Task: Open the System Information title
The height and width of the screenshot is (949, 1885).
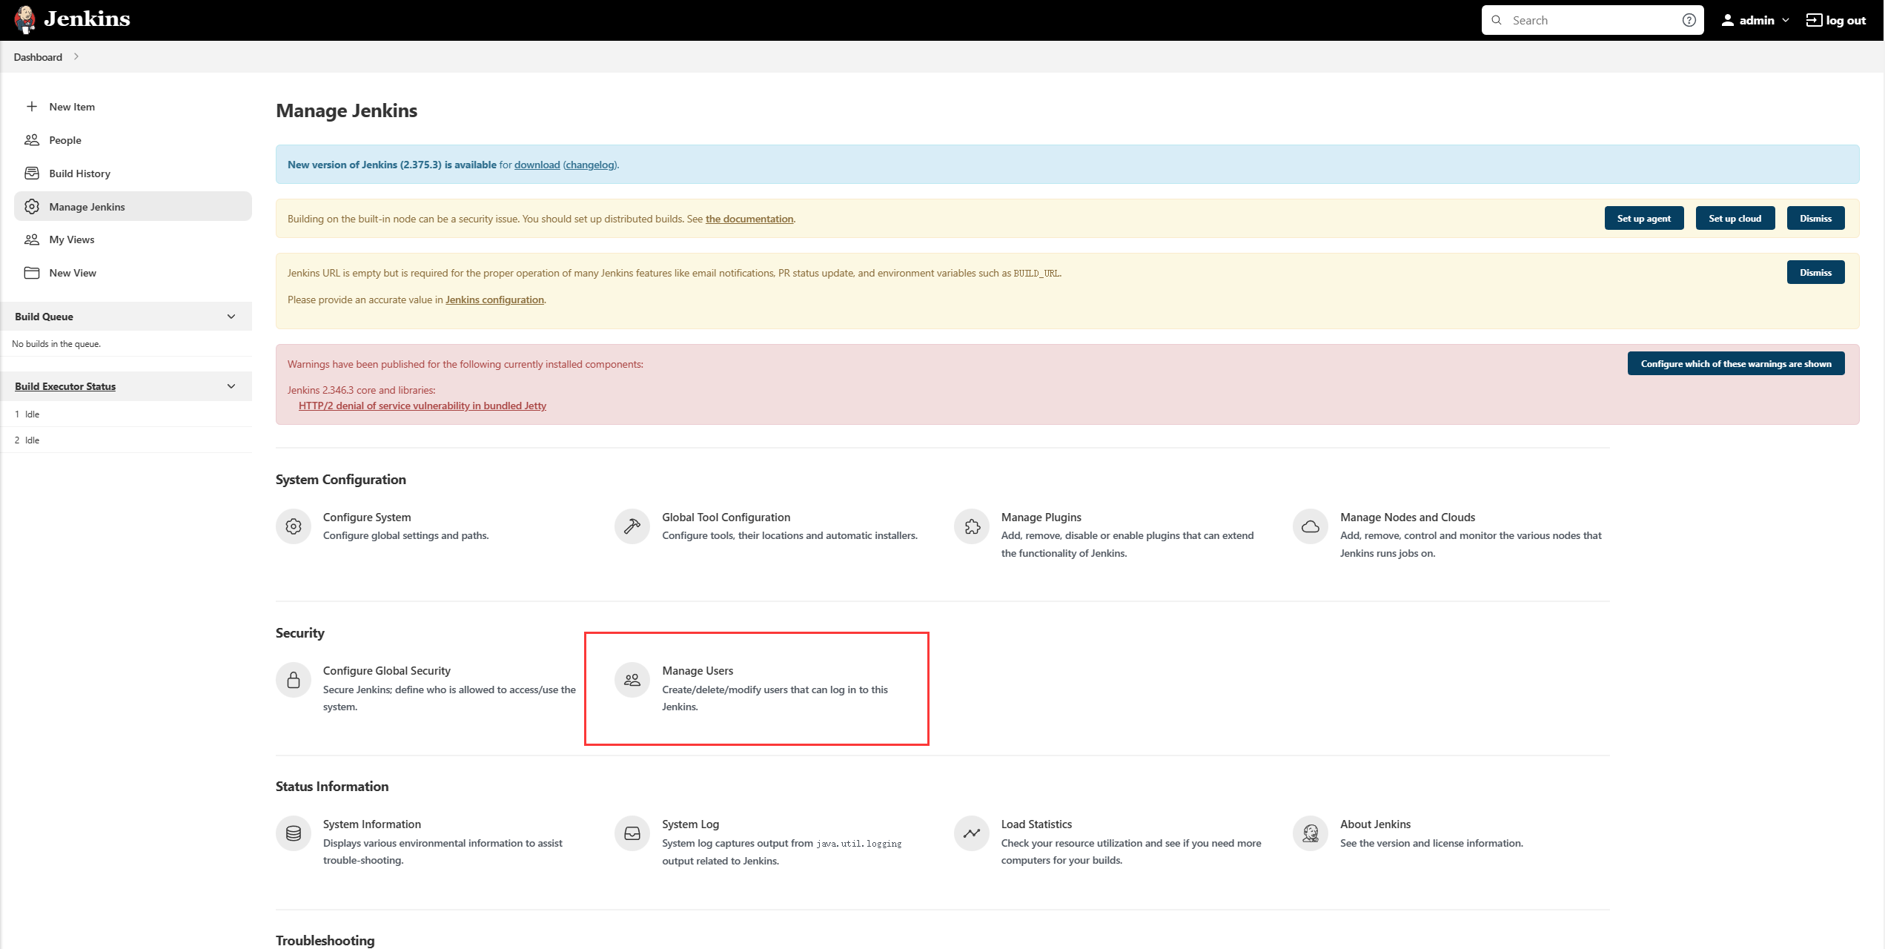Action: tap(372, 824)
